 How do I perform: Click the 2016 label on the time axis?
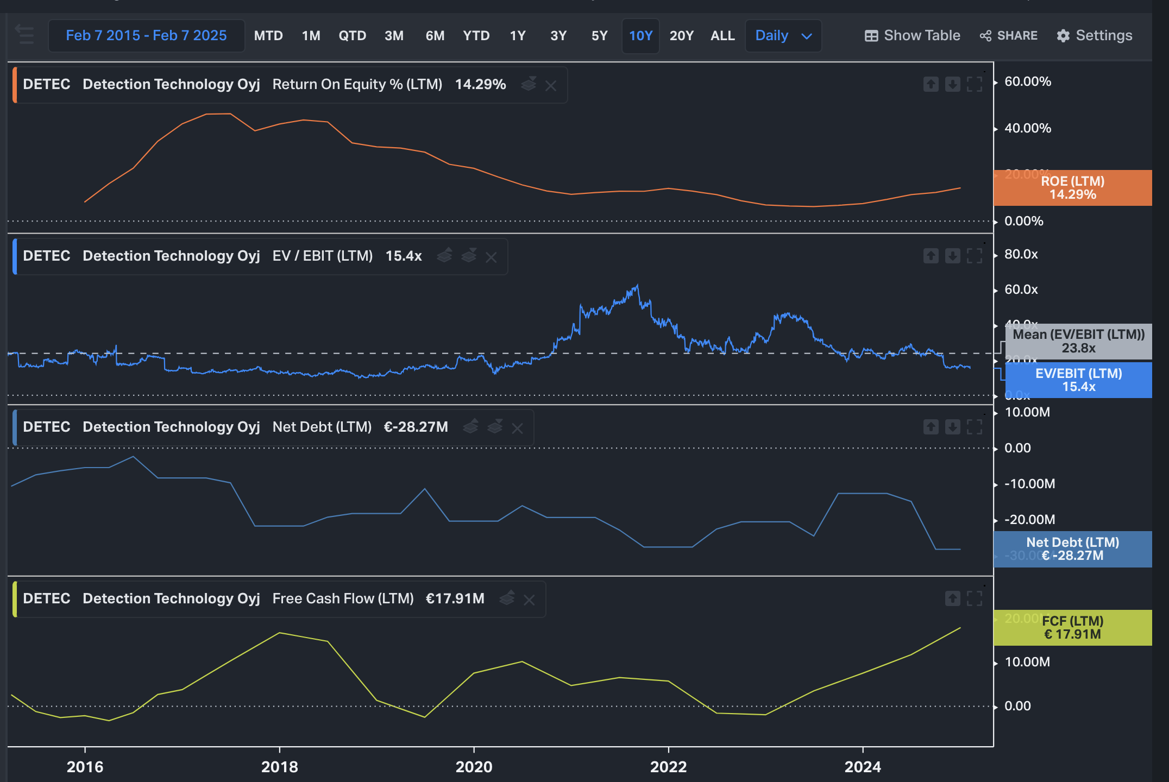(85, 767)
